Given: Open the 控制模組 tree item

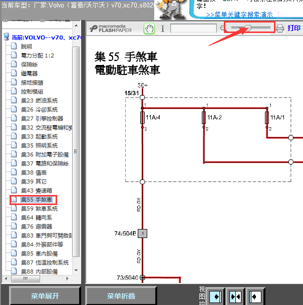Looking at the screenshot, I should [32, 91].
